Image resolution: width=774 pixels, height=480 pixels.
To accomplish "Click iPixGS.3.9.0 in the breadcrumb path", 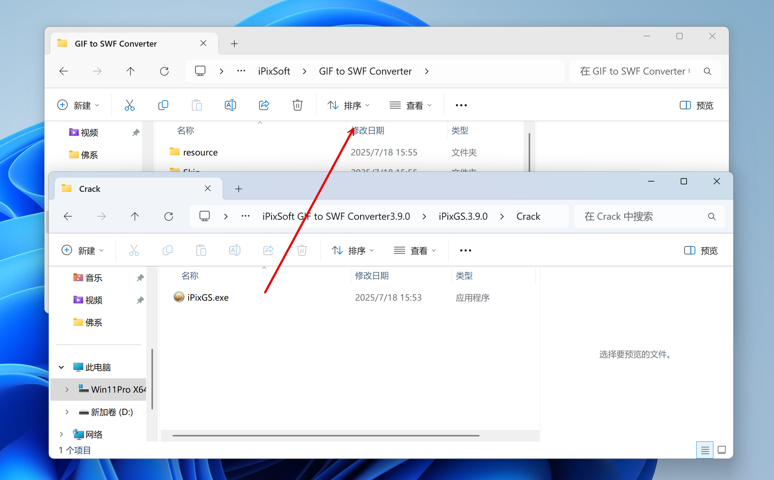I will (463, 216).
